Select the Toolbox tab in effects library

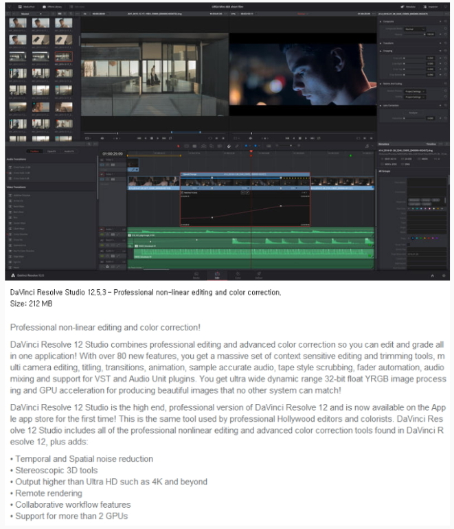click(34, 151)
